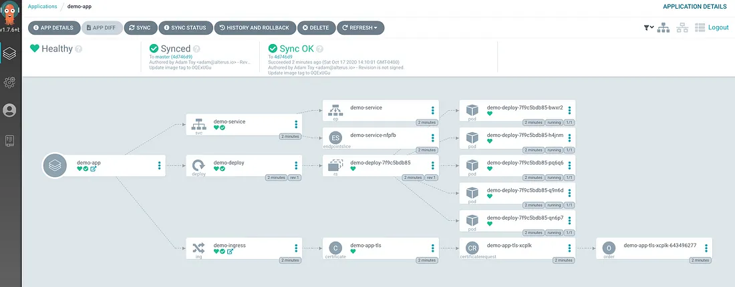Click the demo-app application node icon

(55, 166)
